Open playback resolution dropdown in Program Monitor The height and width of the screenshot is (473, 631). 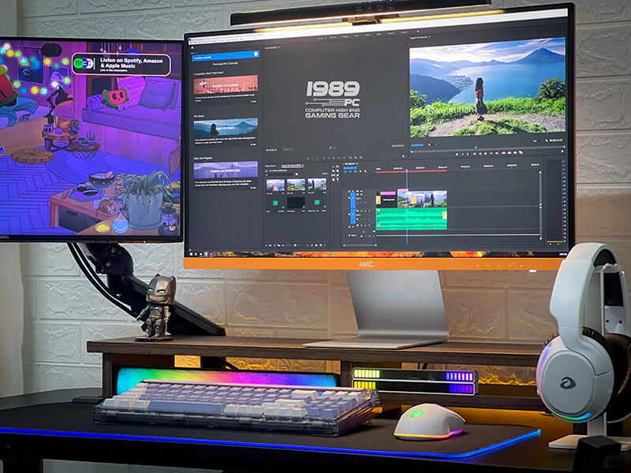537,141
